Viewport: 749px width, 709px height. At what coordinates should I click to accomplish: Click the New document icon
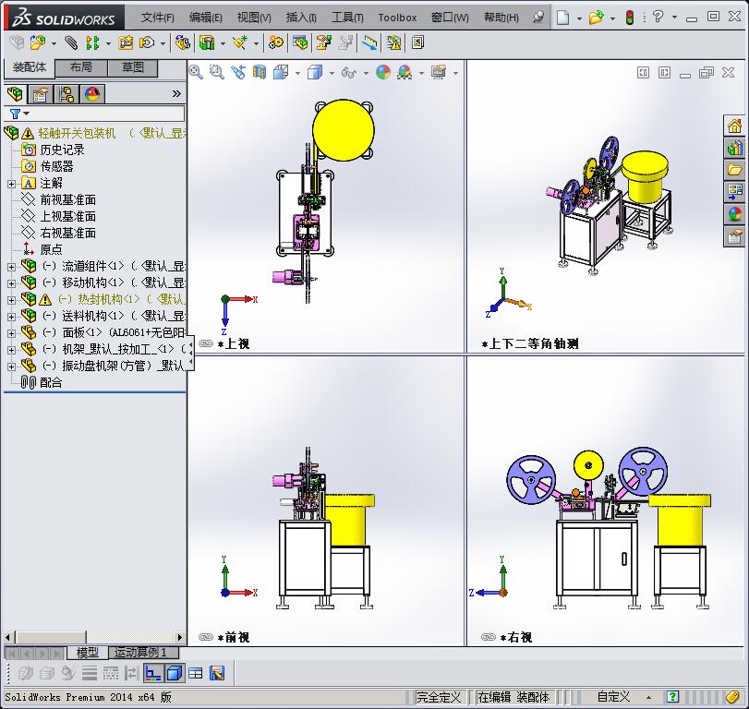point(563,18)
